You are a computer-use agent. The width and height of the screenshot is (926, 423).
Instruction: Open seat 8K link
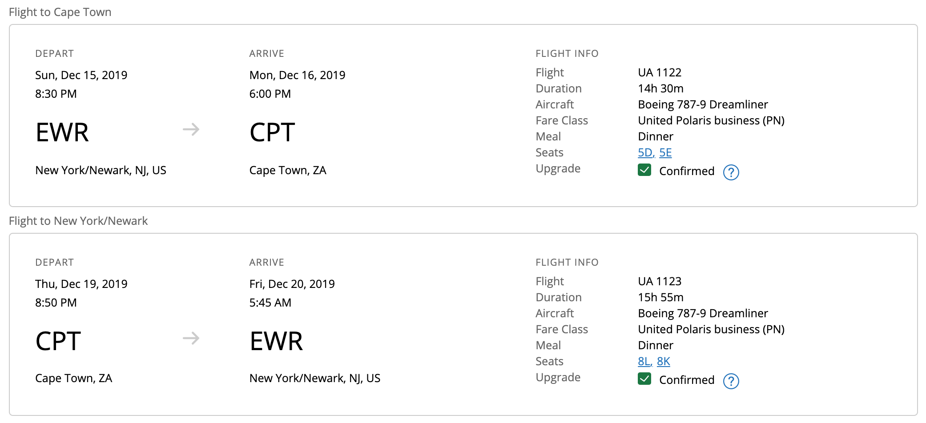click(x=663, y=361)
